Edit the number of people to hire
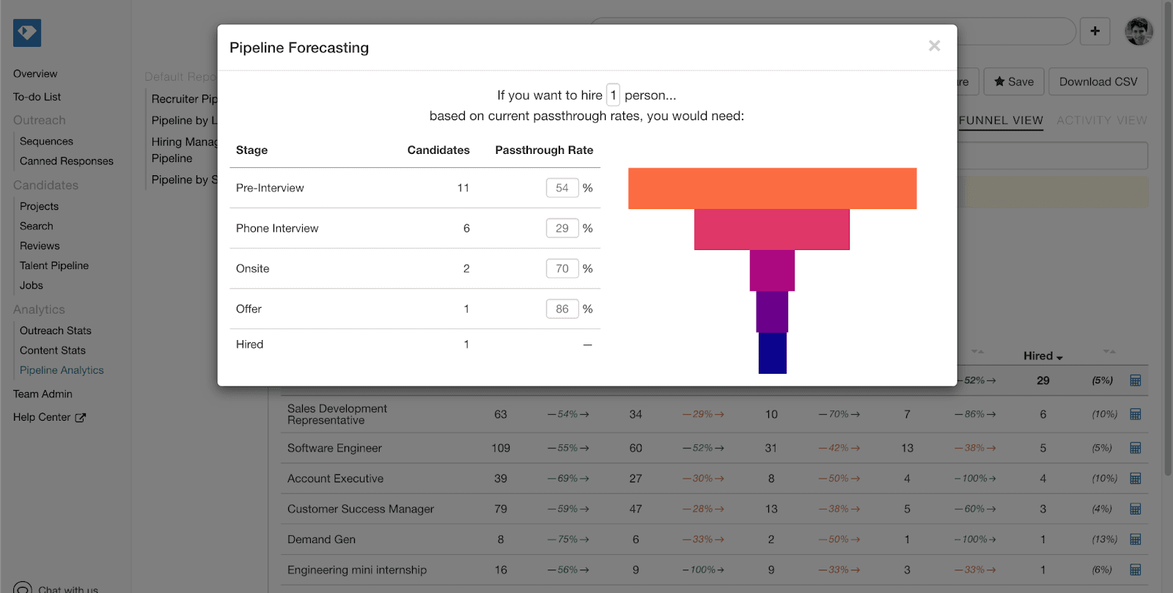The height and width of the screenshot is (593, 1173). tap(614, 95)
